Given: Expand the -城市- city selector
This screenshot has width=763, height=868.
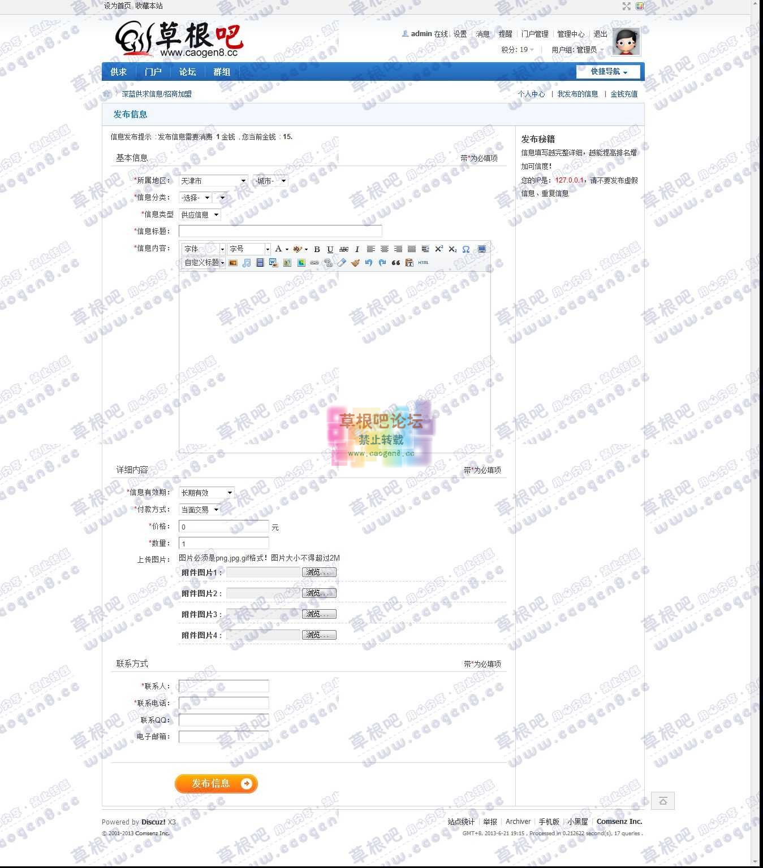Looking at the screenshot, I should pyautogui.click(x=270, y=181).
